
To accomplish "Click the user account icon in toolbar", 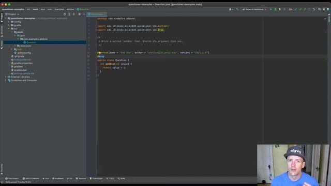I will [231, 9].
